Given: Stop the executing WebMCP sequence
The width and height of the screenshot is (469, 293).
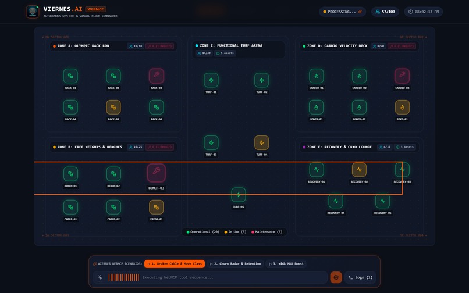Looking at the screenshot, I should pyautogui.click(x=336, y=277).
